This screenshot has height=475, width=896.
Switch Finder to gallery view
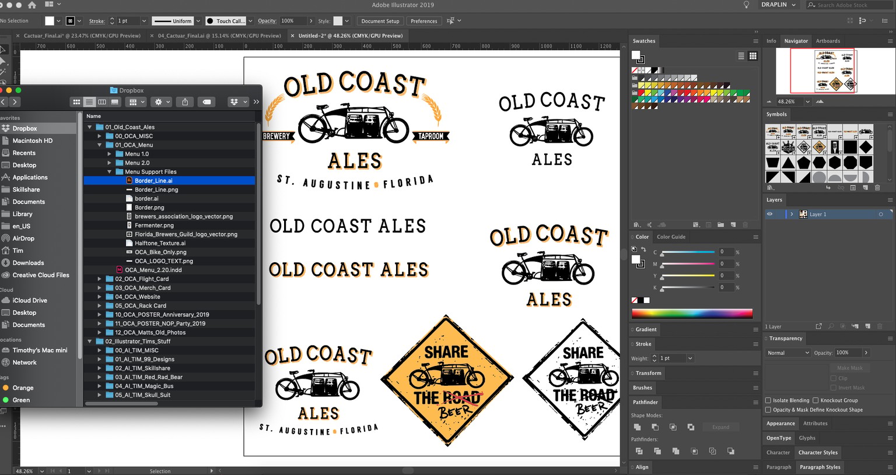[115, 102]
